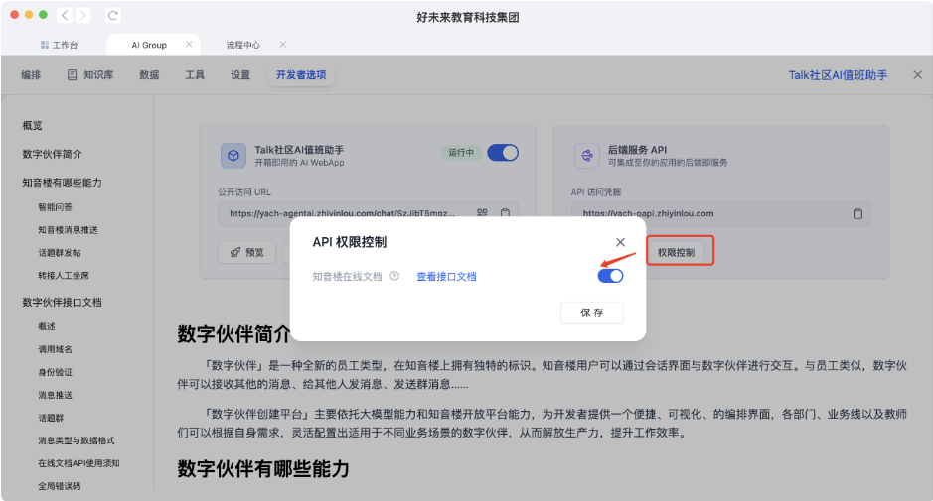Click the 保存 button
The width and height of the screenshot is (933, 501).
(591, 313)
